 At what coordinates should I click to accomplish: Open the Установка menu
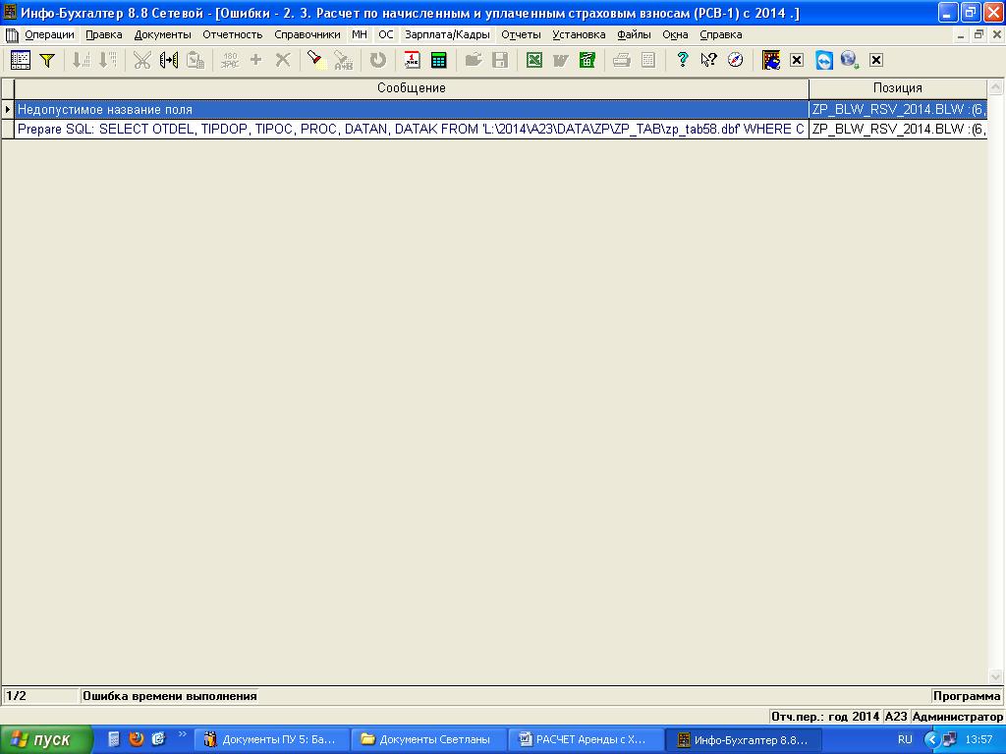pyautogui.click(x=579, y=34)
